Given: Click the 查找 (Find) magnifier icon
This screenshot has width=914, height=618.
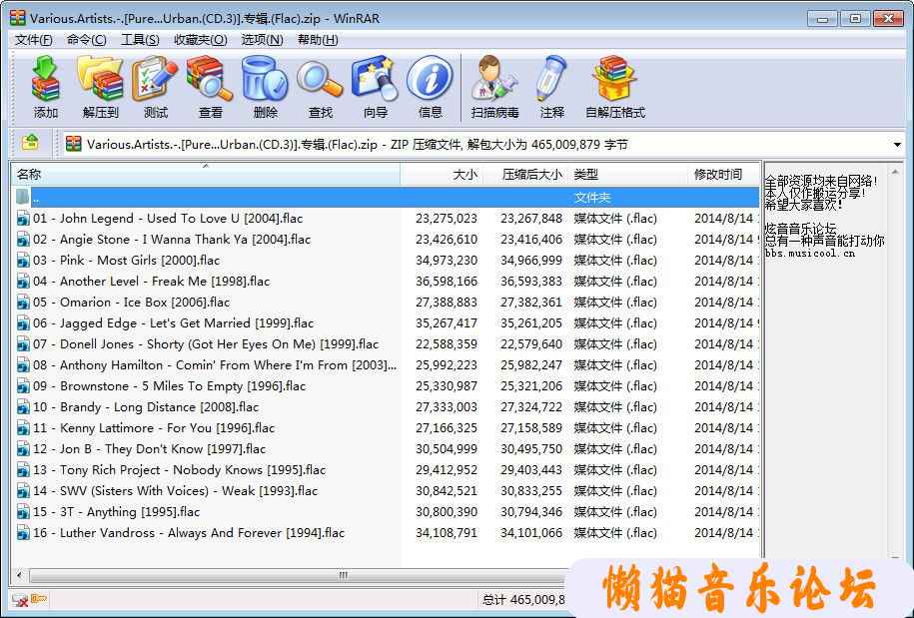Looking at the screenshot, I should click(320, 79).
